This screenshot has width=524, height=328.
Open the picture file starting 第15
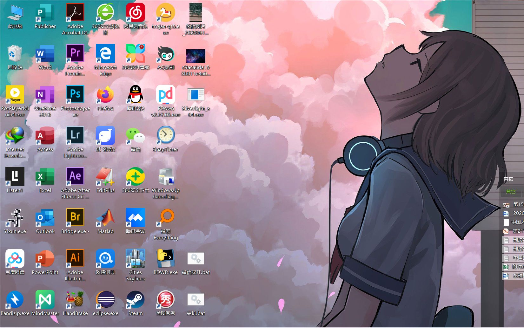pos(514,204)
